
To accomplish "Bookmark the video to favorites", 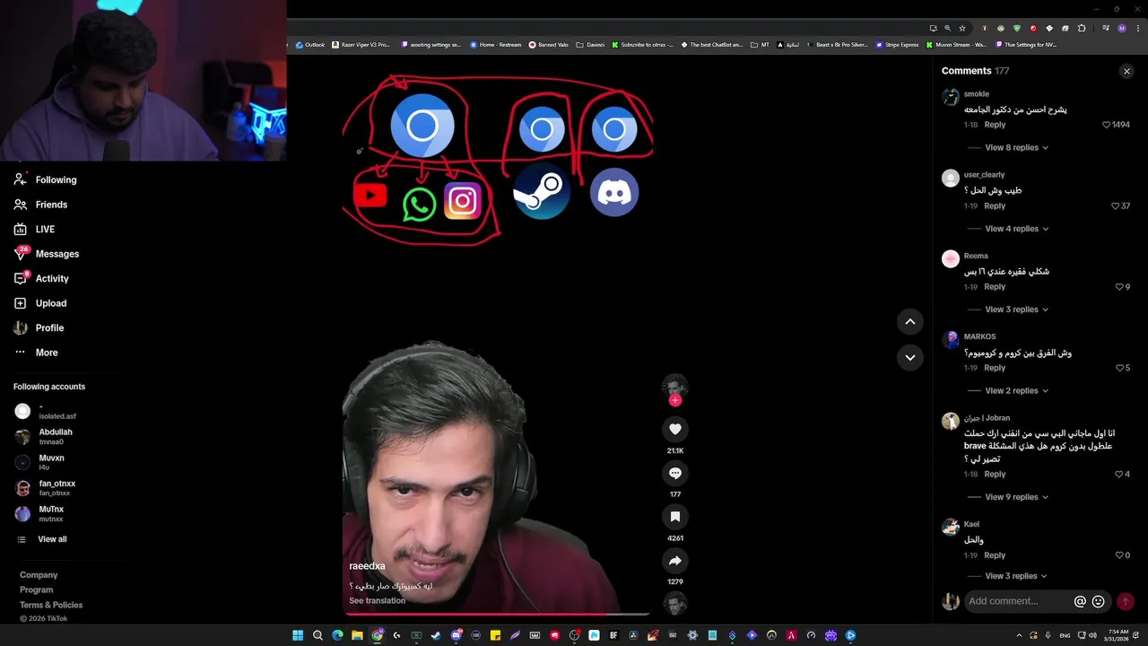I will (x=675, y=517).
